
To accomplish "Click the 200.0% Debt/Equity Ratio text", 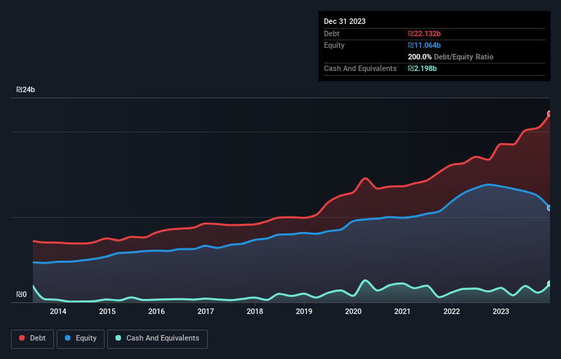I will (450, 57).
